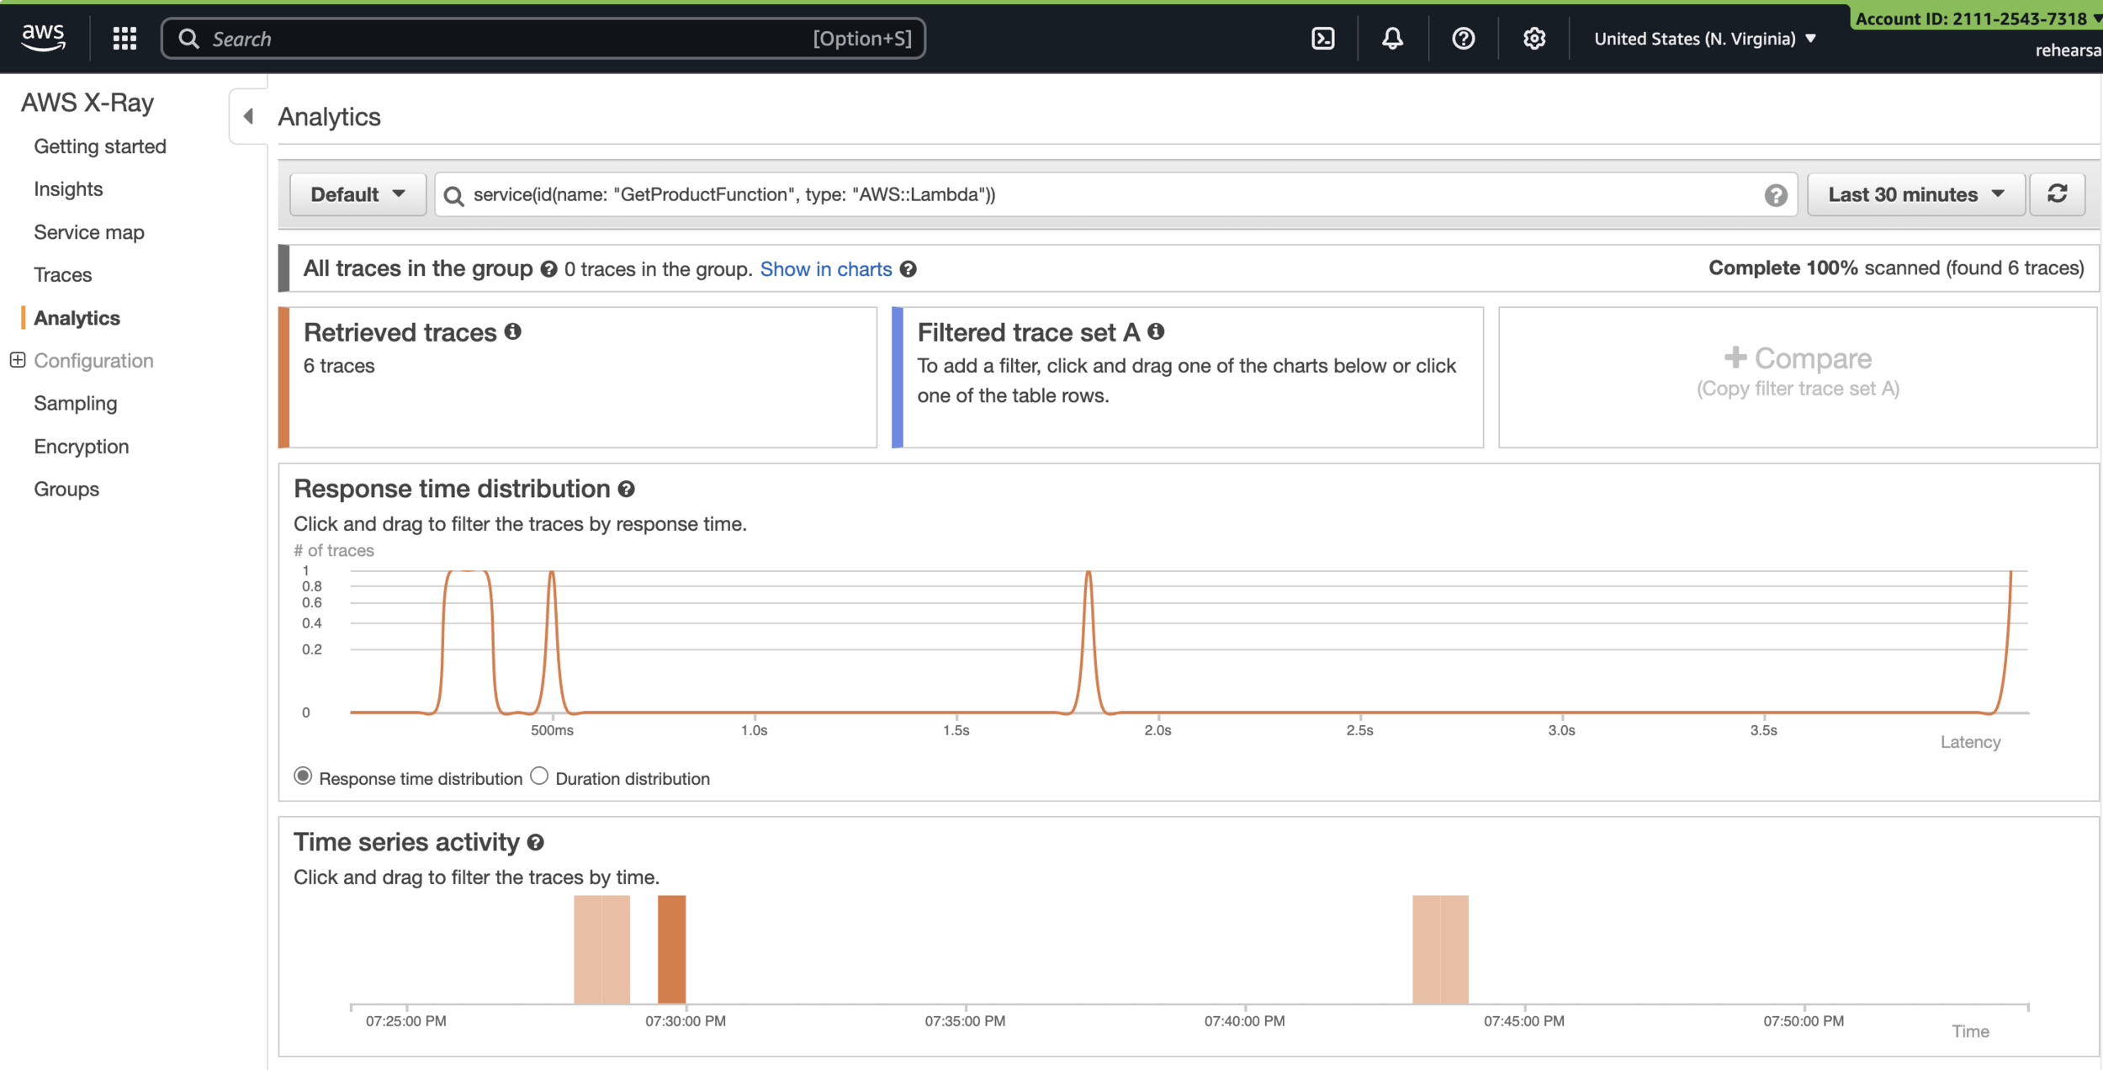2103x1070 pixels.
Task: Expand the Configuration section in sidebar
Action: (x=17, y=360)
